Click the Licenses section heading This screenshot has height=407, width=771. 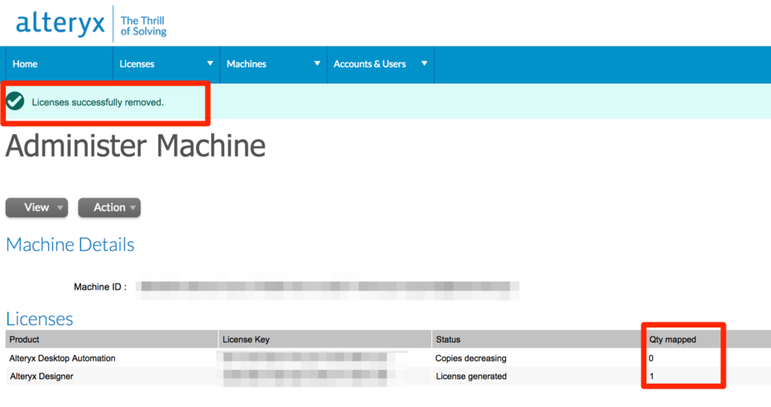[x=39, y=319]
